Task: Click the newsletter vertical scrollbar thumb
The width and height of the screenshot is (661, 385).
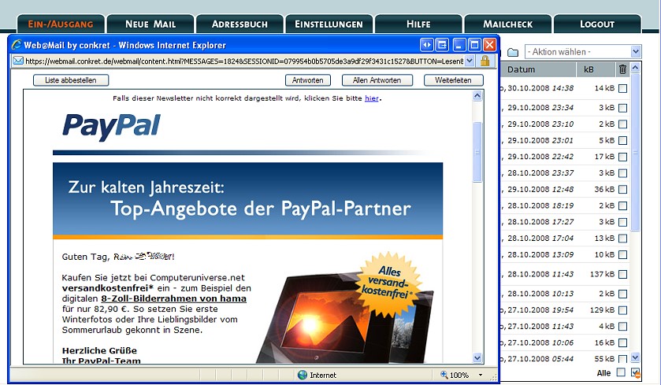Action: (x=477, y=152)
